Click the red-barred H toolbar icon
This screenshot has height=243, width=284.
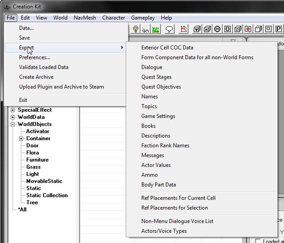pyautogui.click(x=248, y=29)
